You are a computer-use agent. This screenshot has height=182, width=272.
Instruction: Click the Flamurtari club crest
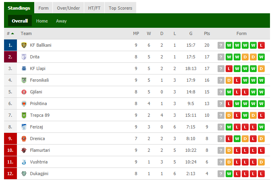point(24,150)
